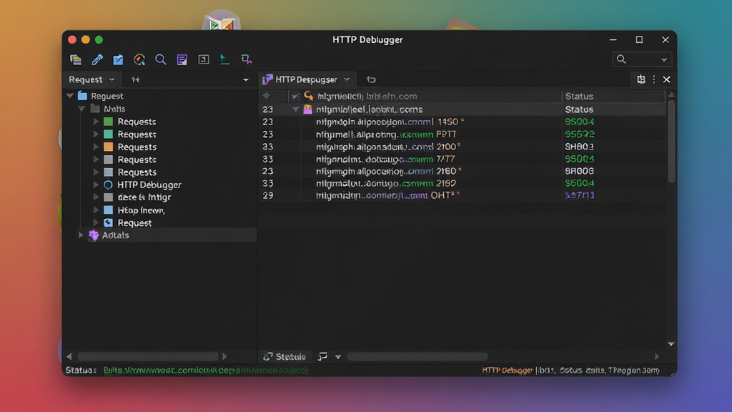Image resolution: width=732 pixels, height=412 pixels.
Task: Collapse the row 23 host group arrow
Action: pyautogui.click(x=295, y=109)
